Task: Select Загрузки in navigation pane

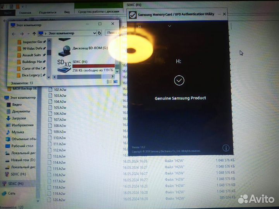Action: [19, 118]
